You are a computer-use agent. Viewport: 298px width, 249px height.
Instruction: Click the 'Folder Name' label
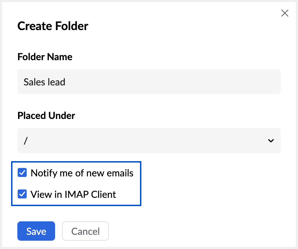(x=45, y=57)
